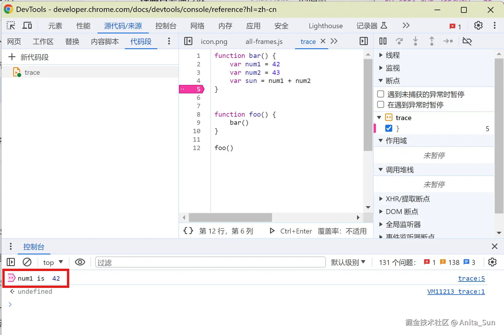Open the 默认级别 log level dropdown
Screen dimensions: 504x335
click(x=348, y=262)
